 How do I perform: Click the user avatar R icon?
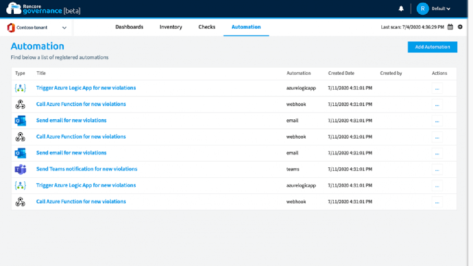[x=422, y=9]
